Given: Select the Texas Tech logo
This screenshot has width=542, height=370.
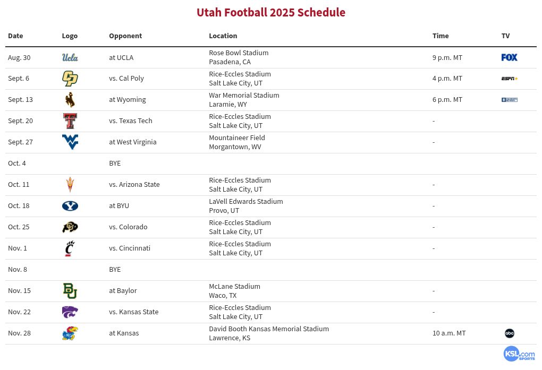Looking at the screenshot, I should (x=70, y=121).
